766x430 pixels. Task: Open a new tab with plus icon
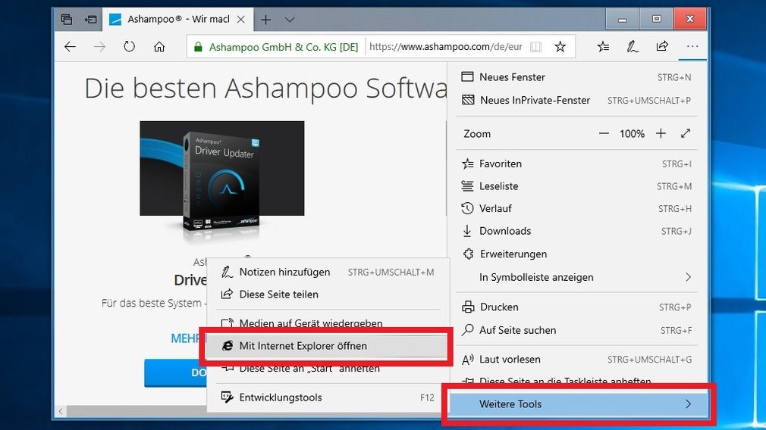(x=265, y=20)
